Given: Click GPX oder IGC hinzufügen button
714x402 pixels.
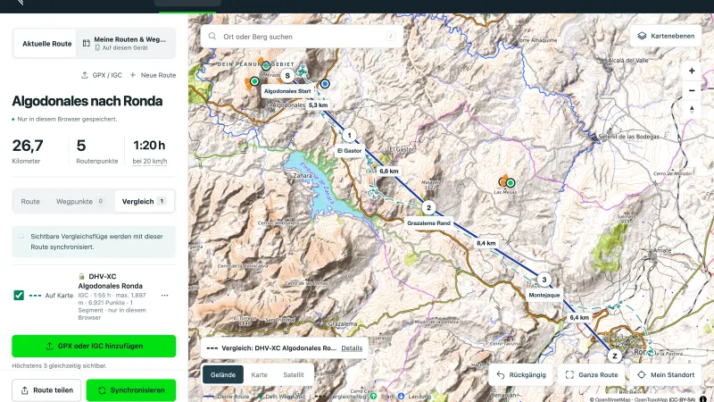Looking at the screenshot, I should (x=94, y=346).
